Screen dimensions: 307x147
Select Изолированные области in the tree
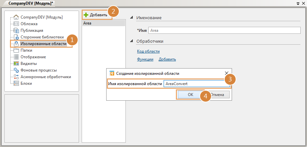[x=41, y=44]
